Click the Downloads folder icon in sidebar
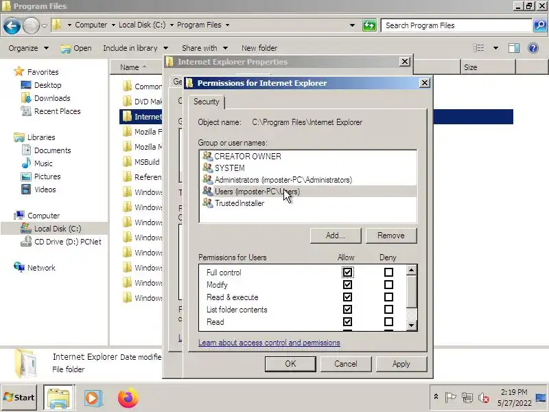 [26, 98]
